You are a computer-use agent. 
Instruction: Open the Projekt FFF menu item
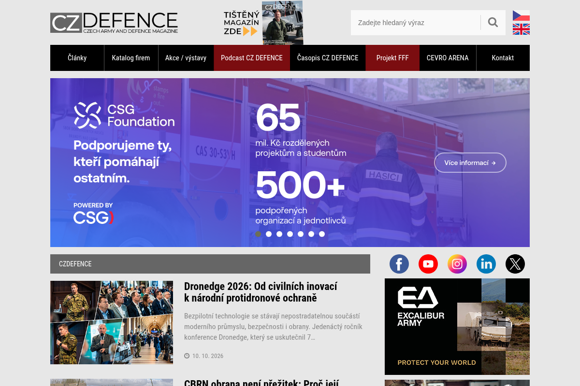click(x=392, y=58)
